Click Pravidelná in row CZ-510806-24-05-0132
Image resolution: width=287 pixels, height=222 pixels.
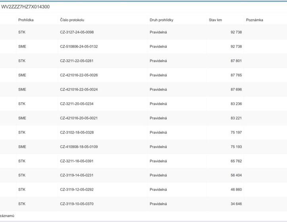[x=158, y=46]
